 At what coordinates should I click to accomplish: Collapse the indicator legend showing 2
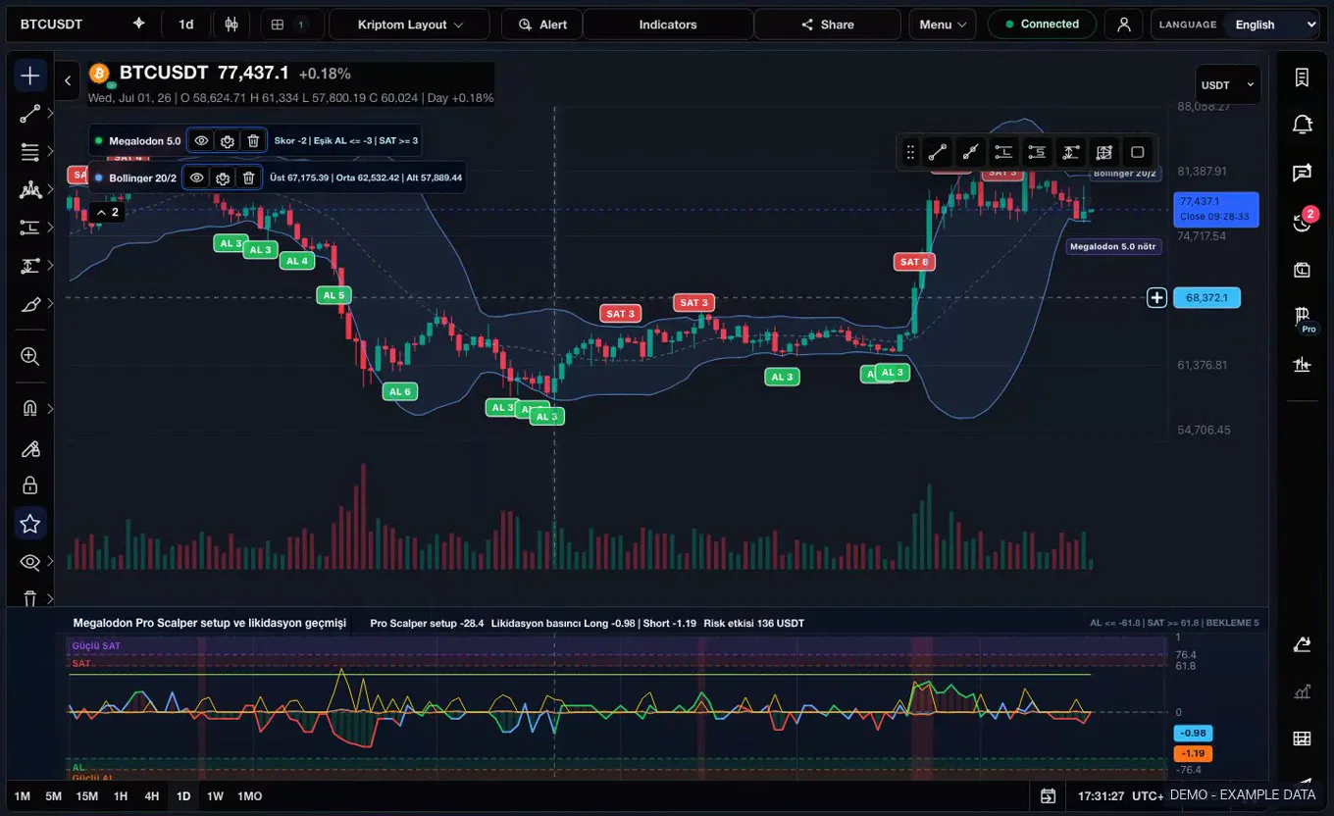(107, 212)
